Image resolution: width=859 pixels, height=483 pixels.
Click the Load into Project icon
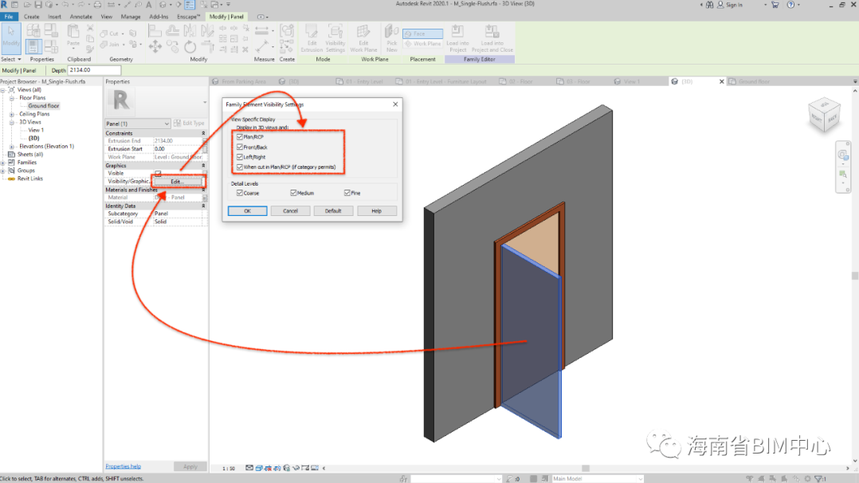[457, 37]
